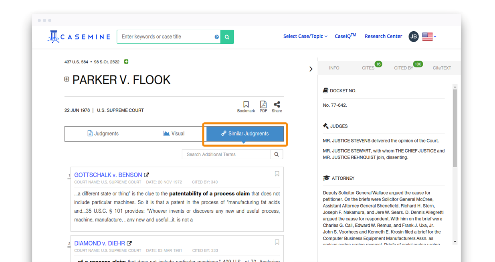The width and height of the screenshot is (495, 262).
Task: Click the help question mark in search box
Action: point(217,37)
